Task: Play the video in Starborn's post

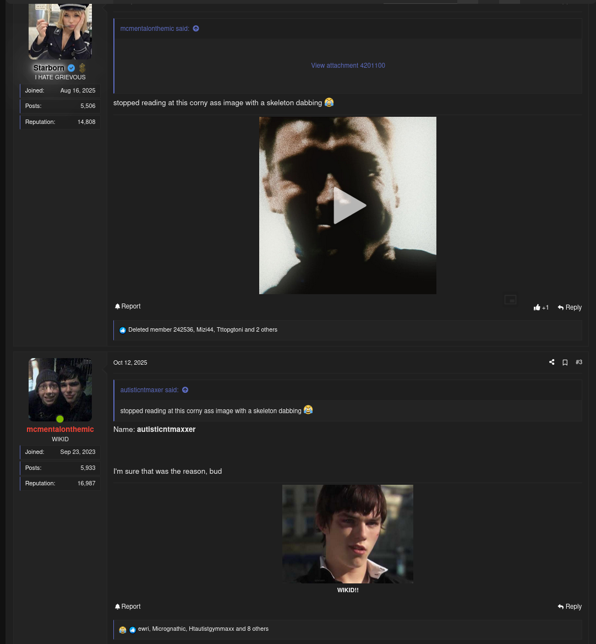Action: click(348, 205)
